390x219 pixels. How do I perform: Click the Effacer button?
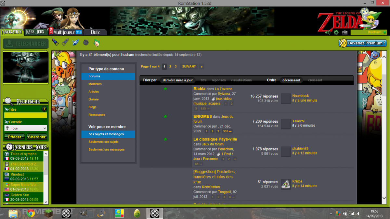tap(15, 137)
